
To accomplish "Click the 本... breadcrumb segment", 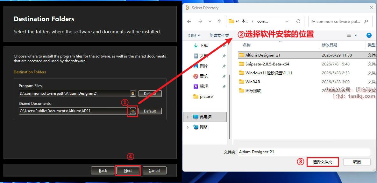I will tap(245, 21).
